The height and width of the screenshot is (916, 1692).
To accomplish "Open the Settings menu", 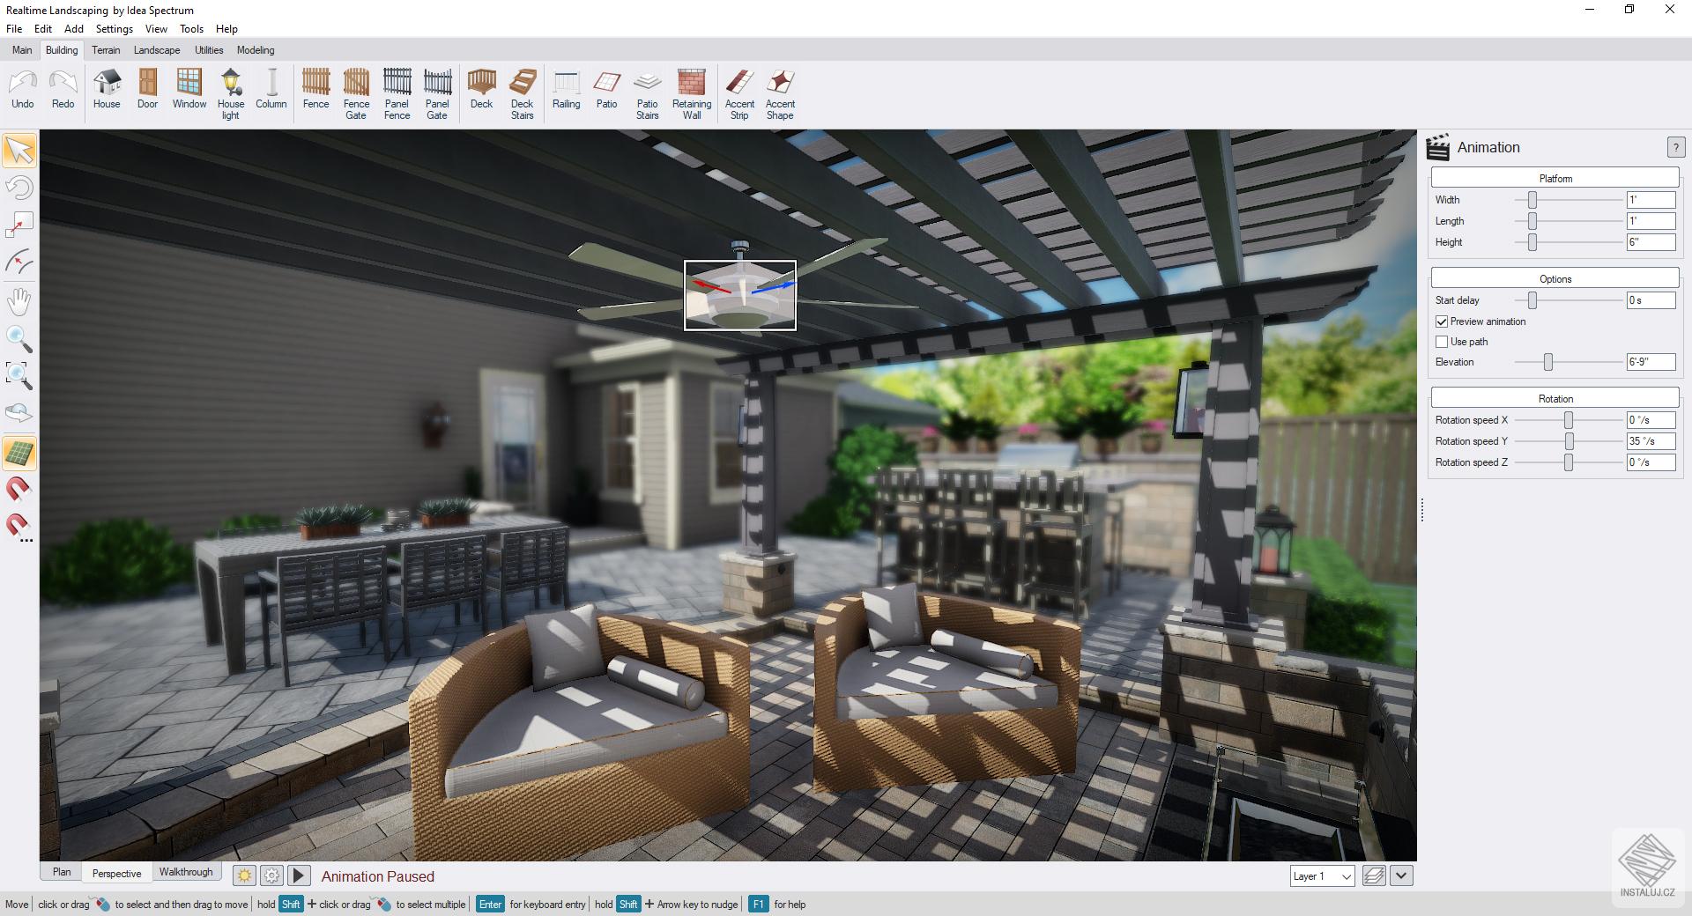I will [114, 28].
